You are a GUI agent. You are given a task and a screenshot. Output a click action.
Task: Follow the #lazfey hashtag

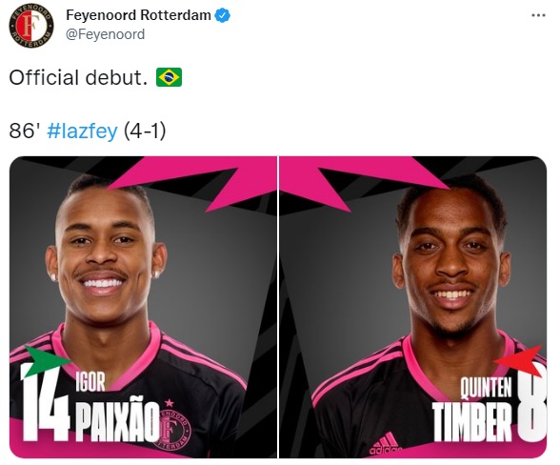(x=82, y=131)
